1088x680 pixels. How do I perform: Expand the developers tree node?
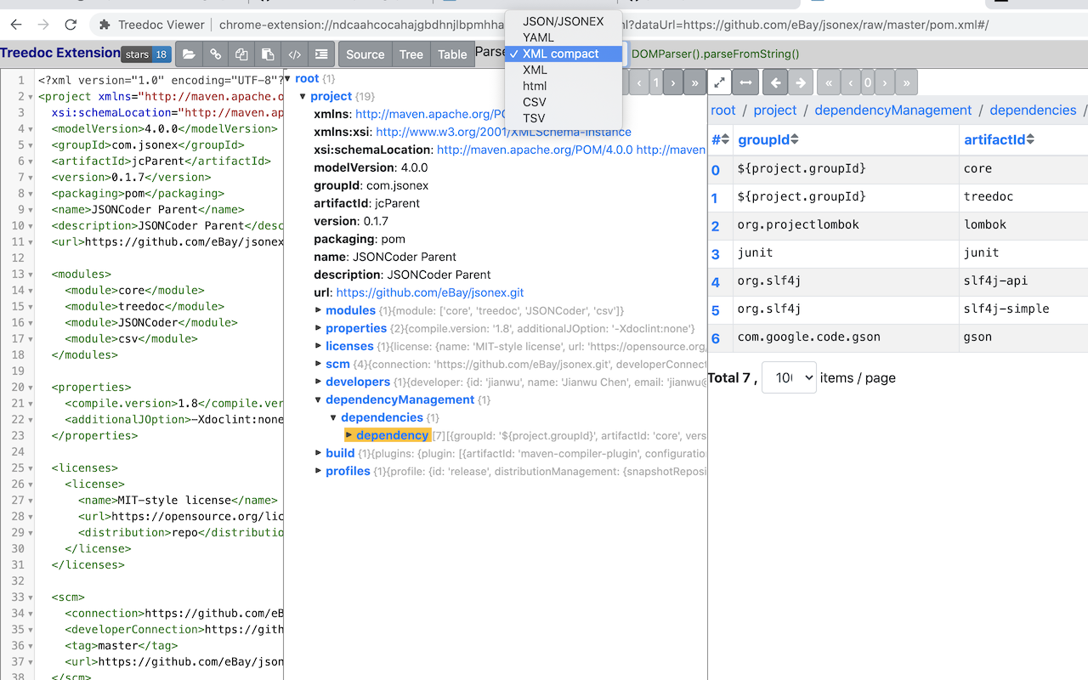click(319, 382)
